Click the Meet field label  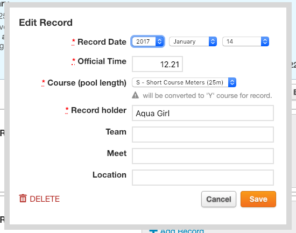[117, 153]
